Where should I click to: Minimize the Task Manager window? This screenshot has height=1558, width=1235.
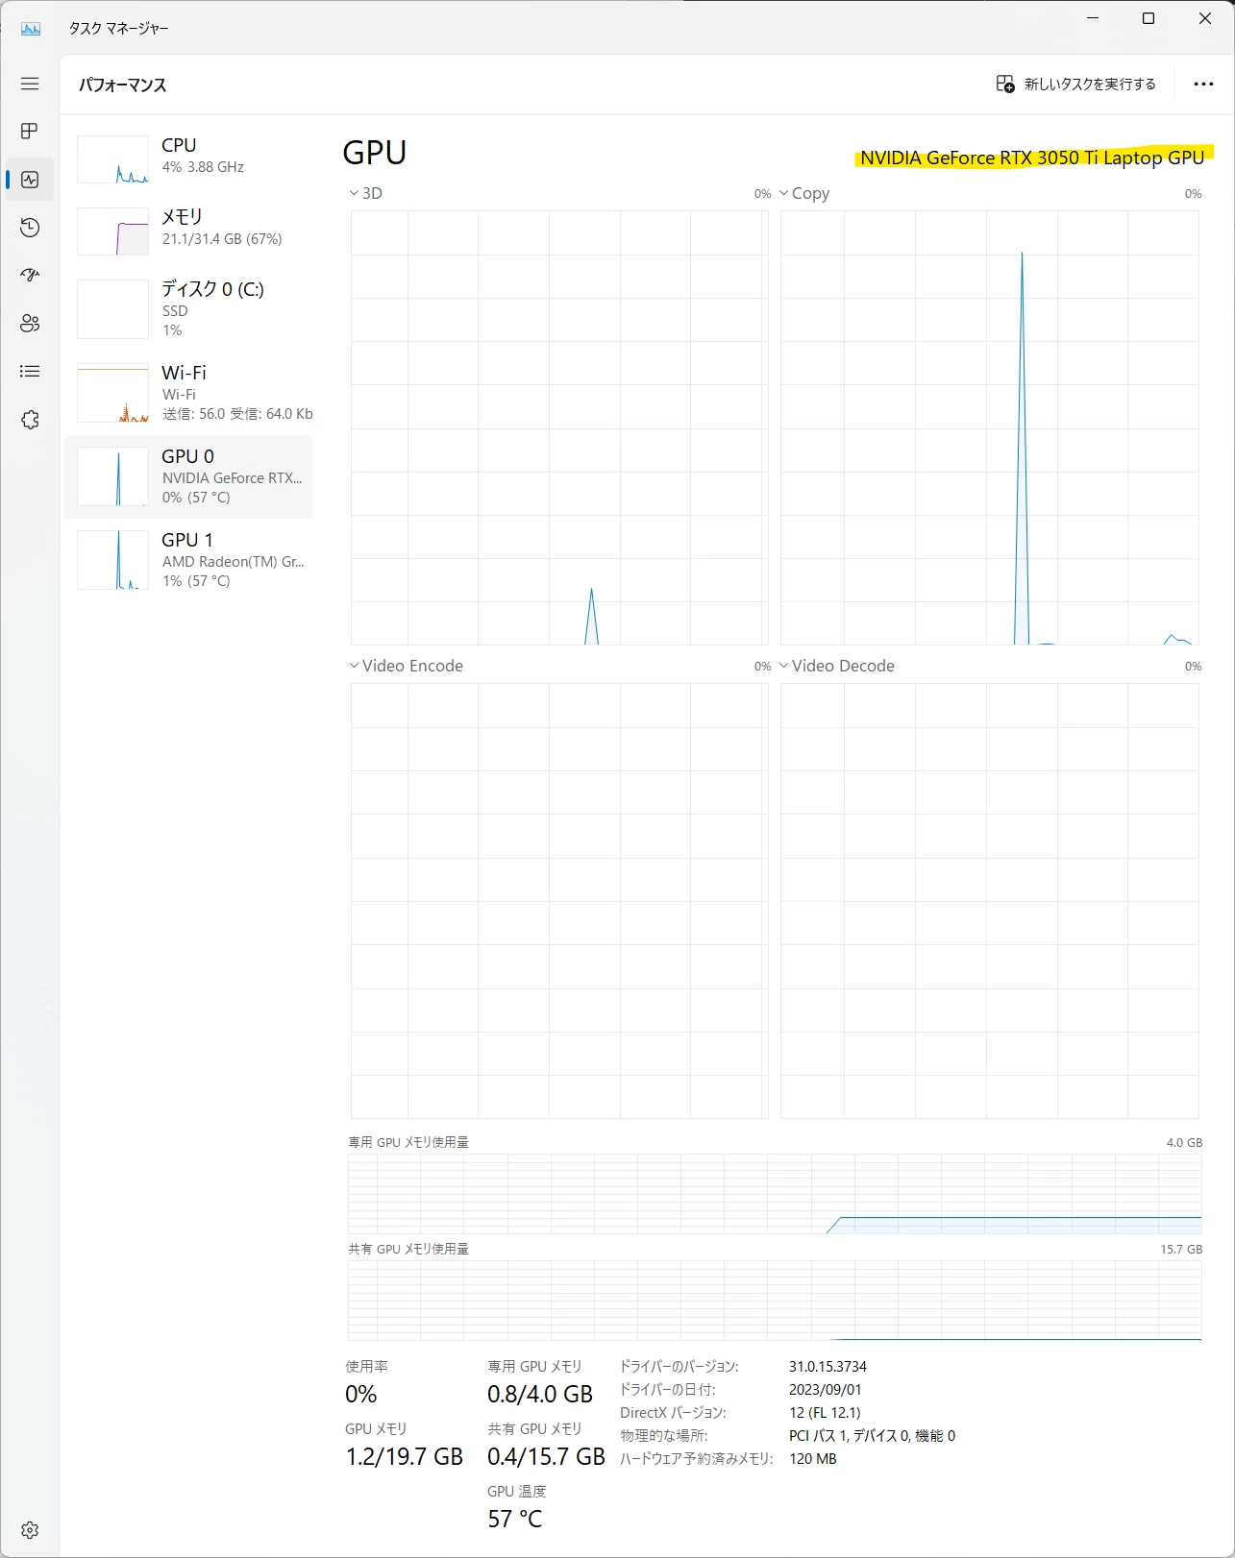(x=1093, y=18)
